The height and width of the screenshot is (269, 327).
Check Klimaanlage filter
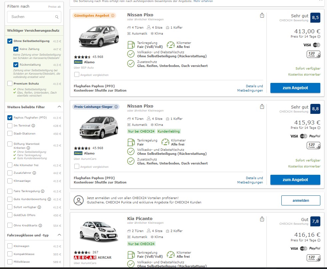[10, 181]
